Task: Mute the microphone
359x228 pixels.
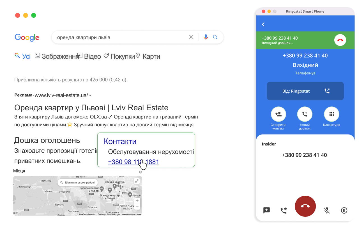Action: (x=327, y=210)
